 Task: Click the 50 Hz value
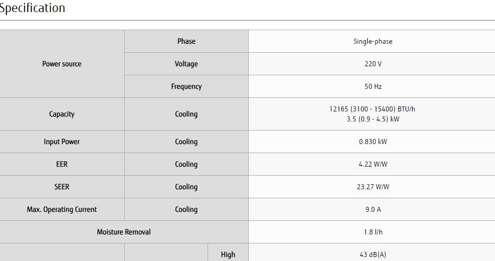tap(372, 86)
